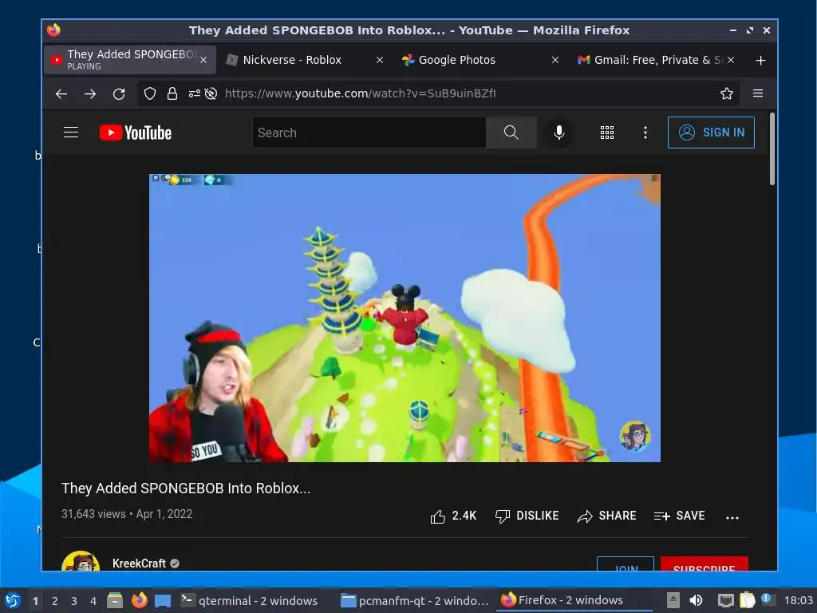Switch to Nickverse - Roblox tab
Viewport: 817px width, 613px height.
(x=292, y=60)
